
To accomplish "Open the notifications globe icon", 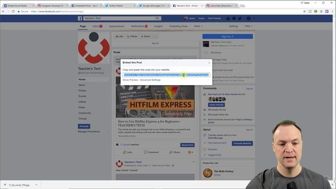I will pyautogui.click(x=240, y=18).
